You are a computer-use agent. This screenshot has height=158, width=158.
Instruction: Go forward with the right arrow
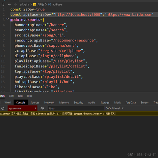click(15, 4)
